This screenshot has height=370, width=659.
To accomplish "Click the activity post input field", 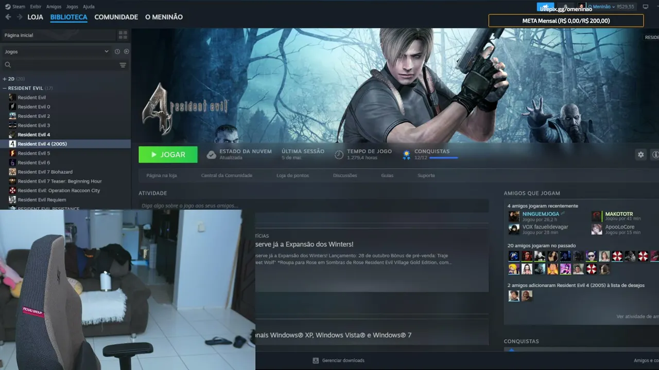I will [314, 206].
